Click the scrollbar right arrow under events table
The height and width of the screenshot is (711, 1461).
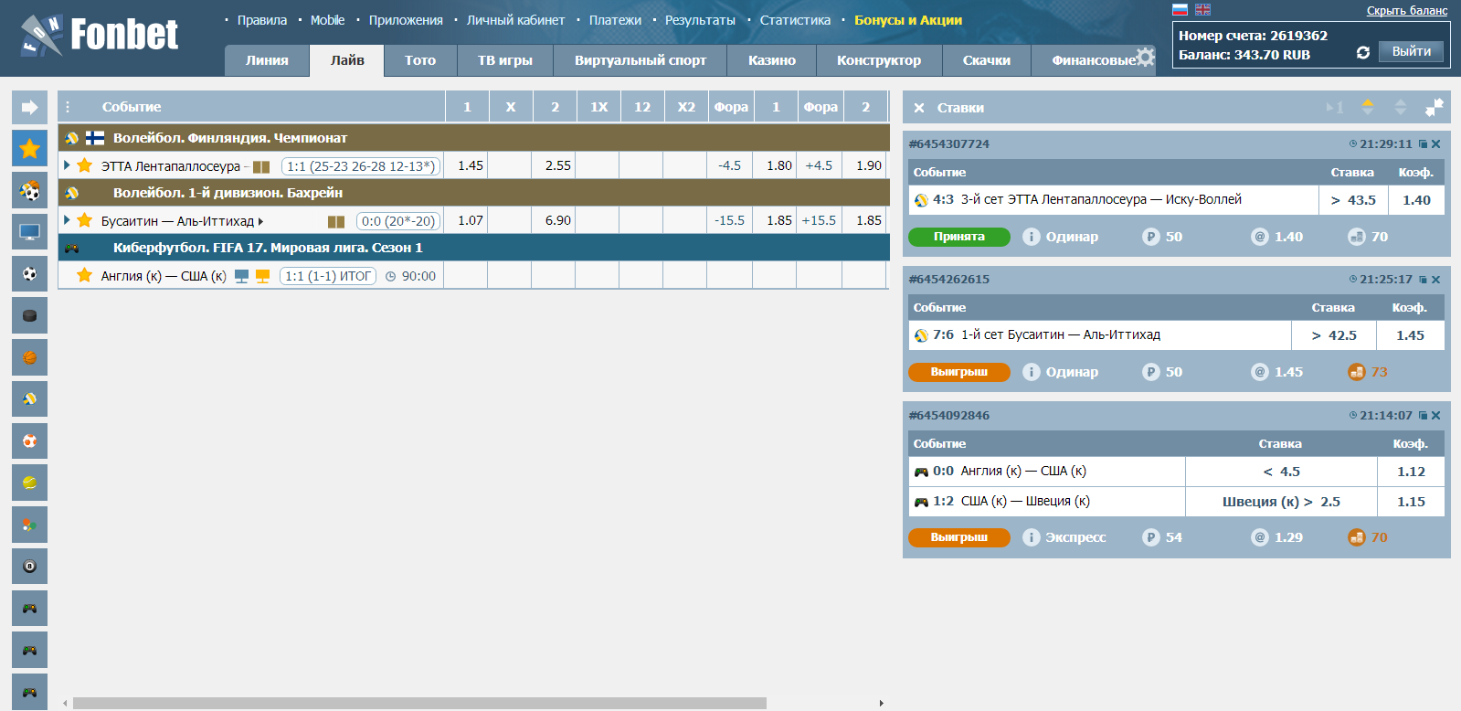pyautogui.click(x=881, y=704)
